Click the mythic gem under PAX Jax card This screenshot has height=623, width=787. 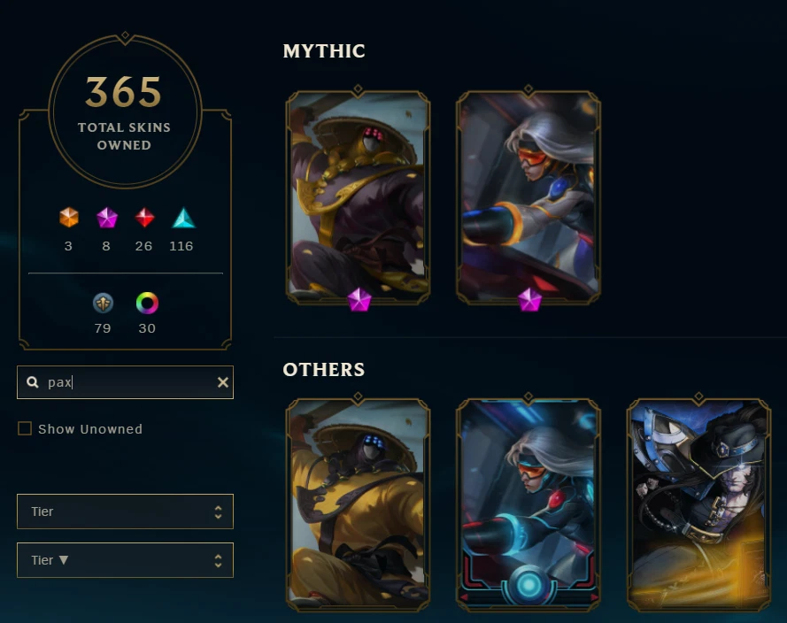point(359,299)
